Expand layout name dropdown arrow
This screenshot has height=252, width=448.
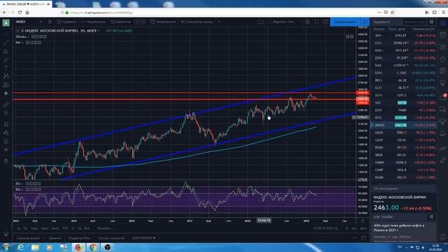[300, 22]
